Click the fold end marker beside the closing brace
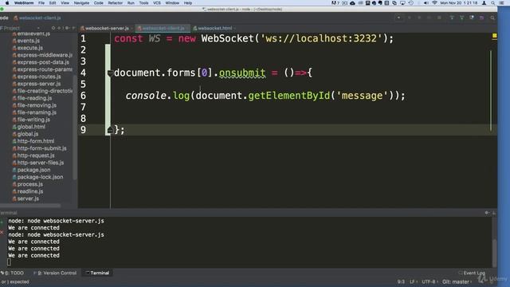 [110, 130]
